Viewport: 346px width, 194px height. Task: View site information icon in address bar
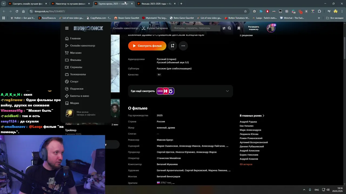coord(31,11)
